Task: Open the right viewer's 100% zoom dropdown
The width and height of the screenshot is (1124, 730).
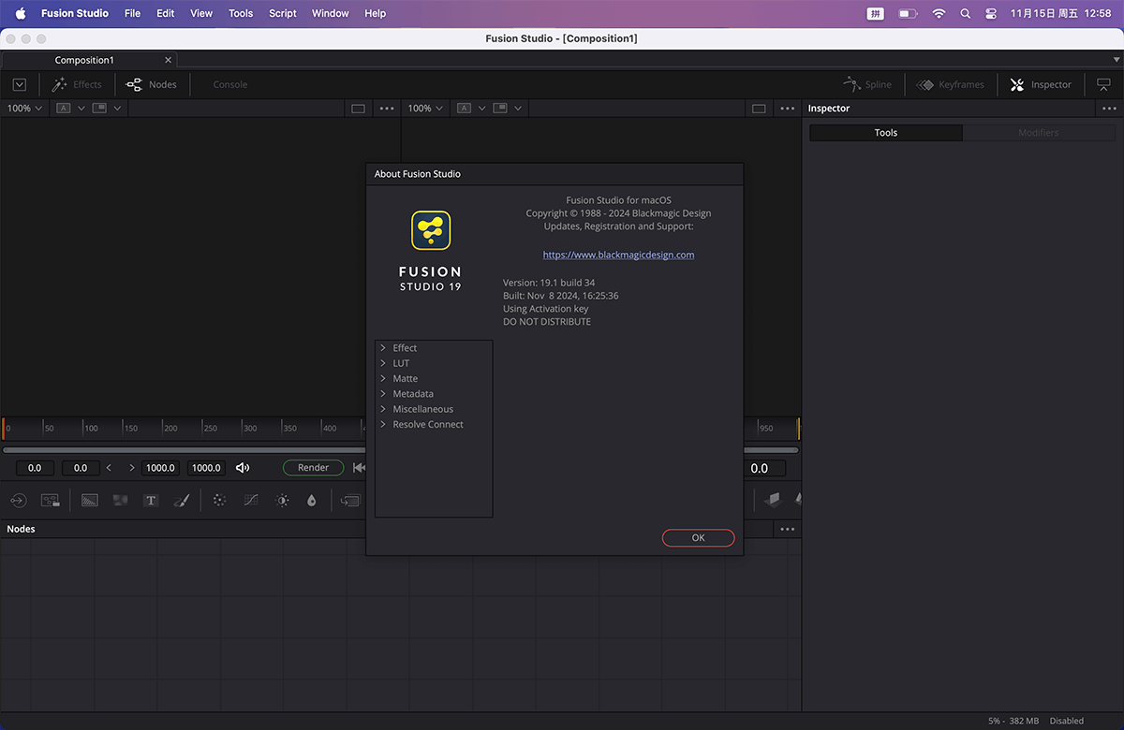Action: [426, 109]
